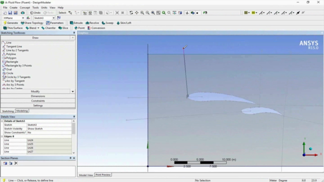Select the Sweep feature
Screen dimensions: 324x182
[107, 23]
